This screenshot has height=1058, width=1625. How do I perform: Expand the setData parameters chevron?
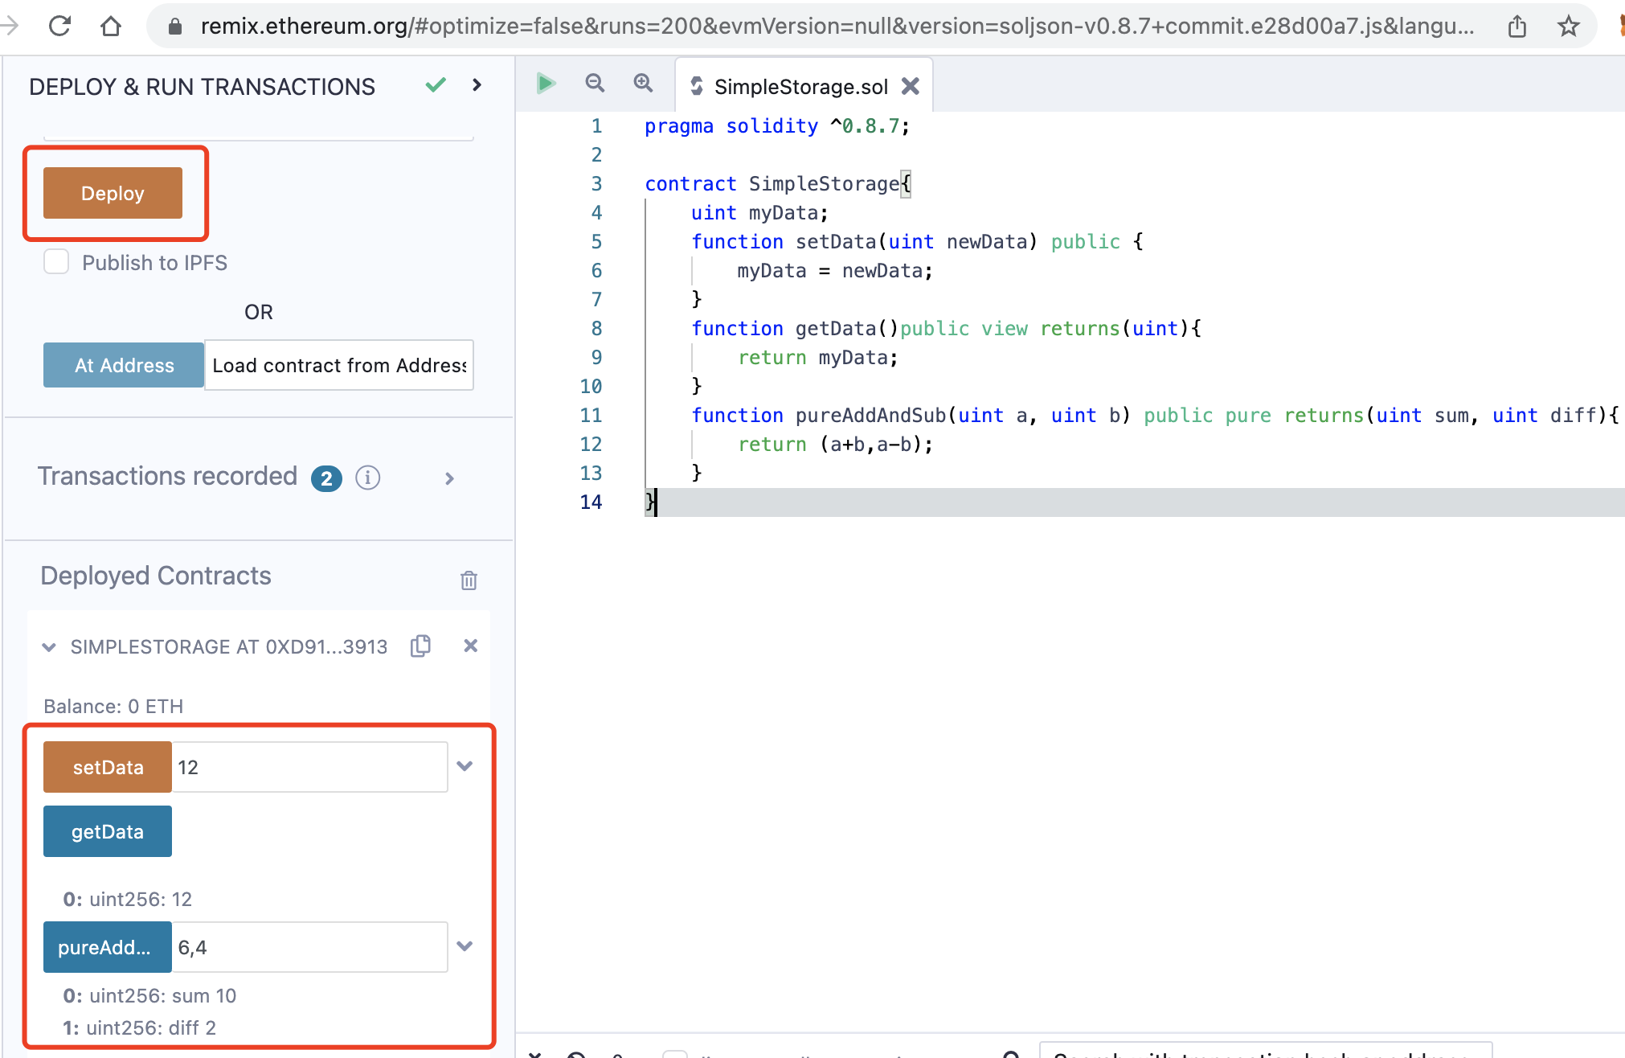(465, 766)
